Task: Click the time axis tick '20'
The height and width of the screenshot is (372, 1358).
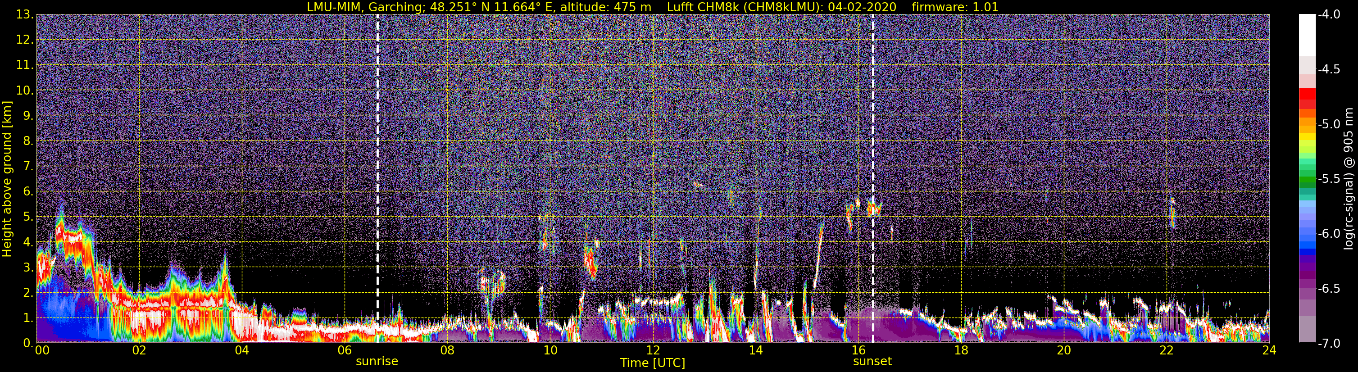Action: pos(1064,350)
